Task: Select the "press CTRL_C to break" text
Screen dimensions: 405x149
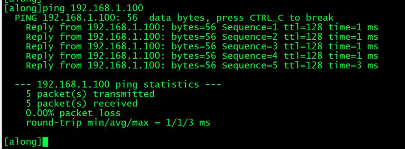Action: [275, 18]
